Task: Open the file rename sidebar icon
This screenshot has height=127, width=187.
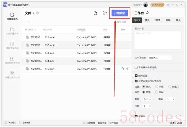Action: tap(12, 16)
